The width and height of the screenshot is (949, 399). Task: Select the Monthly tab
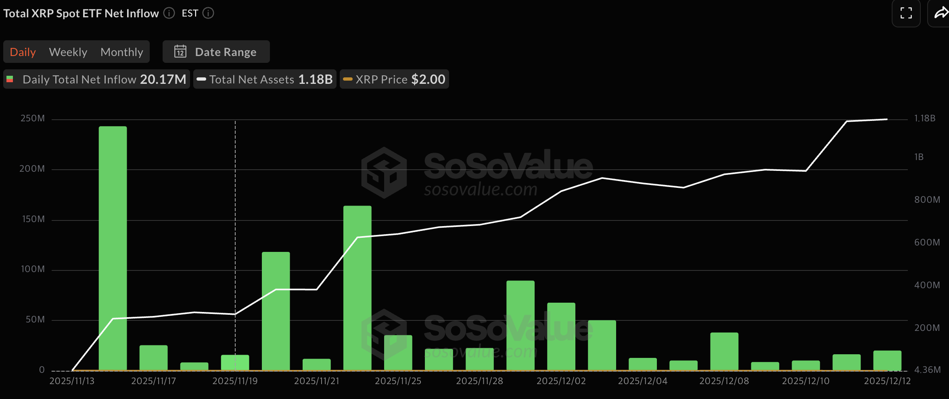122,52
